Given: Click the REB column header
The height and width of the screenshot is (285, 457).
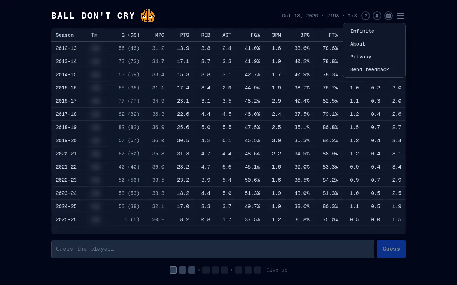Looking at the screenshot, I should 206,35.
